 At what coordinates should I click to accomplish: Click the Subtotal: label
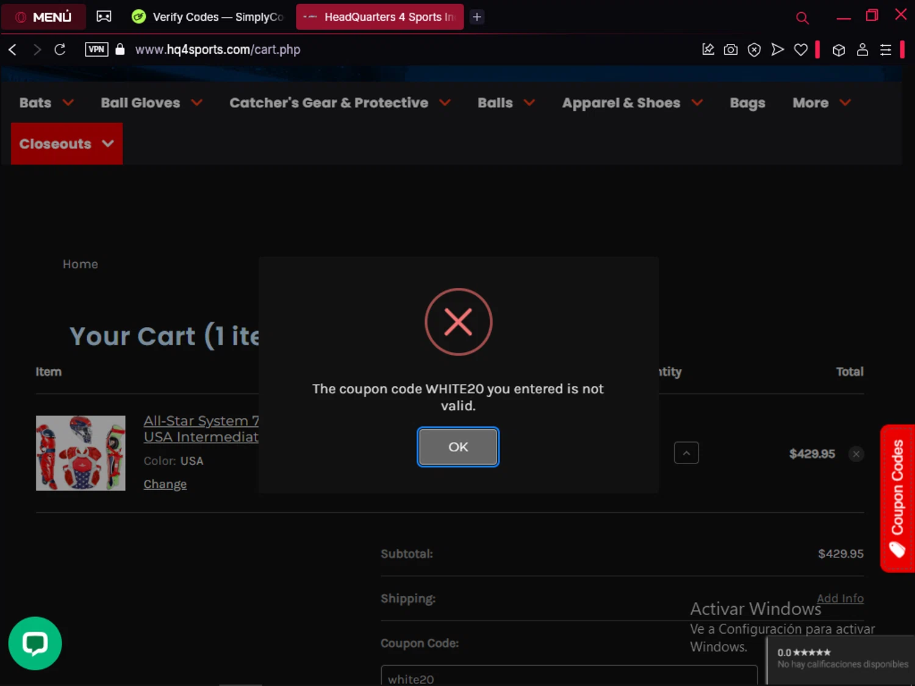coord(407,554)
